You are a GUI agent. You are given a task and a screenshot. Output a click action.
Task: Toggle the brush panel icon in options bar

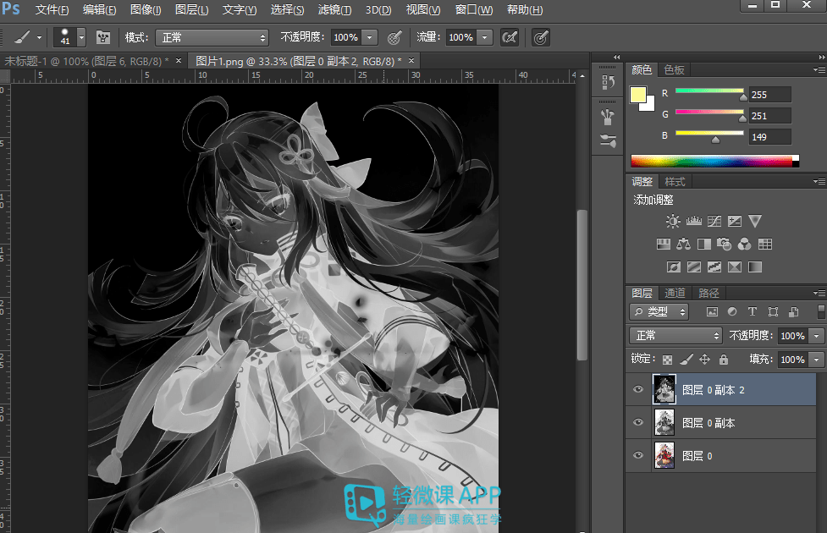[103, 38]
